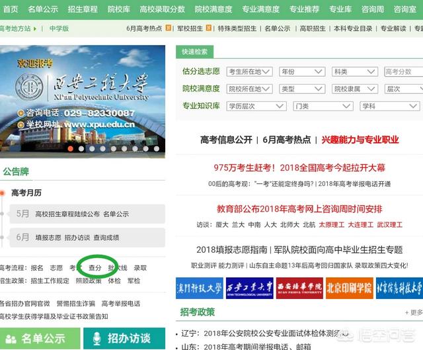Go to 专业推荐 navigation item

(304, 9)
